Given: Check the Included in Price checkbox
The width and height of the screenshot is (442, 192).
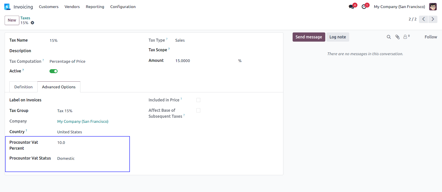Looking at the screenshot, I should click(198, 100).
